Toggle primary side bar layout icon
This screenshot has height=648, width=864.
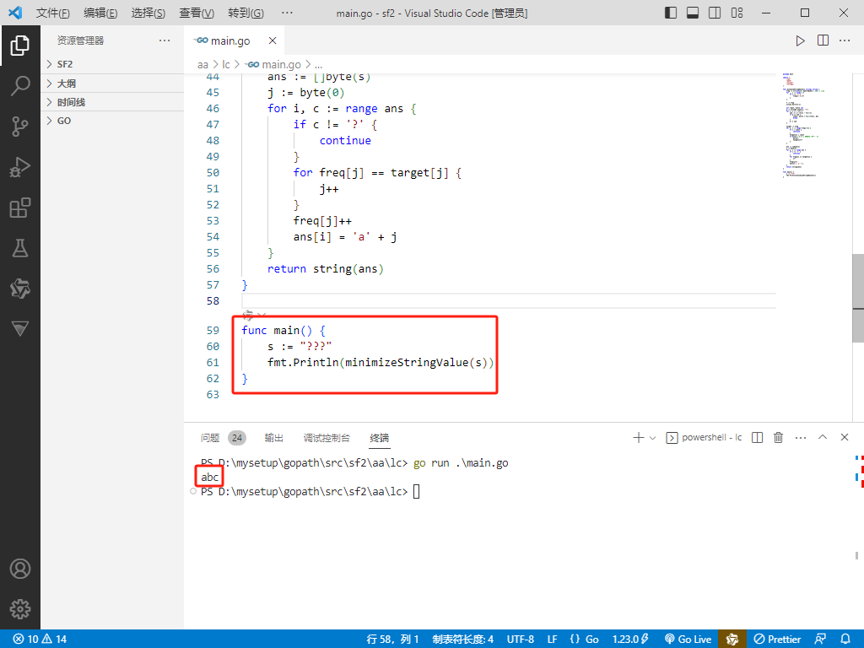pyautogui.click(x=671, y=13)
